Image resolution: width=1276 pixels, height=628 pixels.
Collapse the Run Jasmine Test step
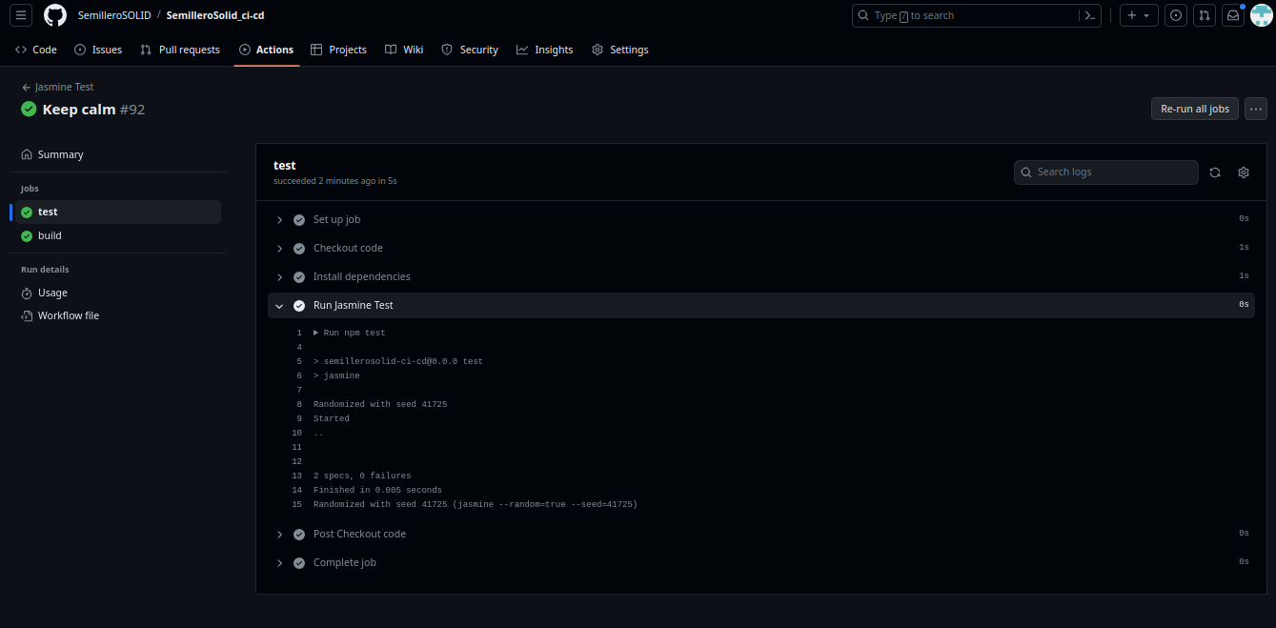point(279,306)
